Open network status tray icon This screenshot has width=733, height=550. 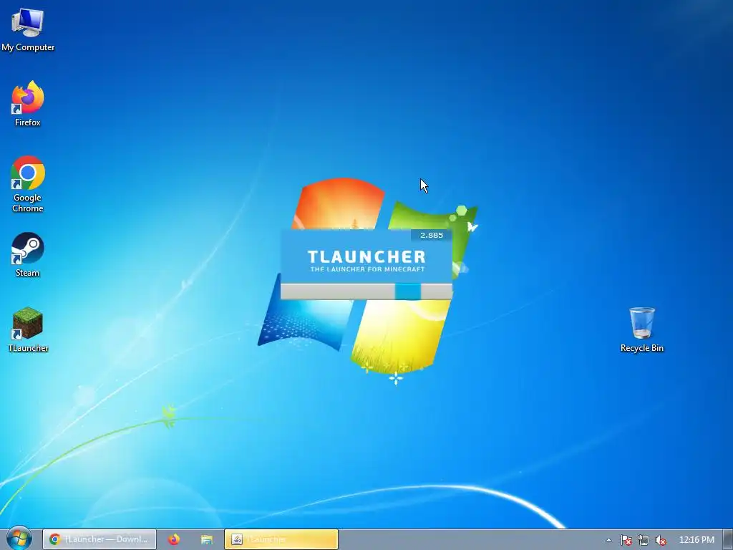(x=644, y=540)
